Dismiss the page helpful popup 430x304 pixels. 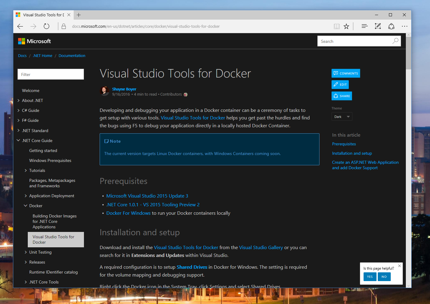click(400, 266)
